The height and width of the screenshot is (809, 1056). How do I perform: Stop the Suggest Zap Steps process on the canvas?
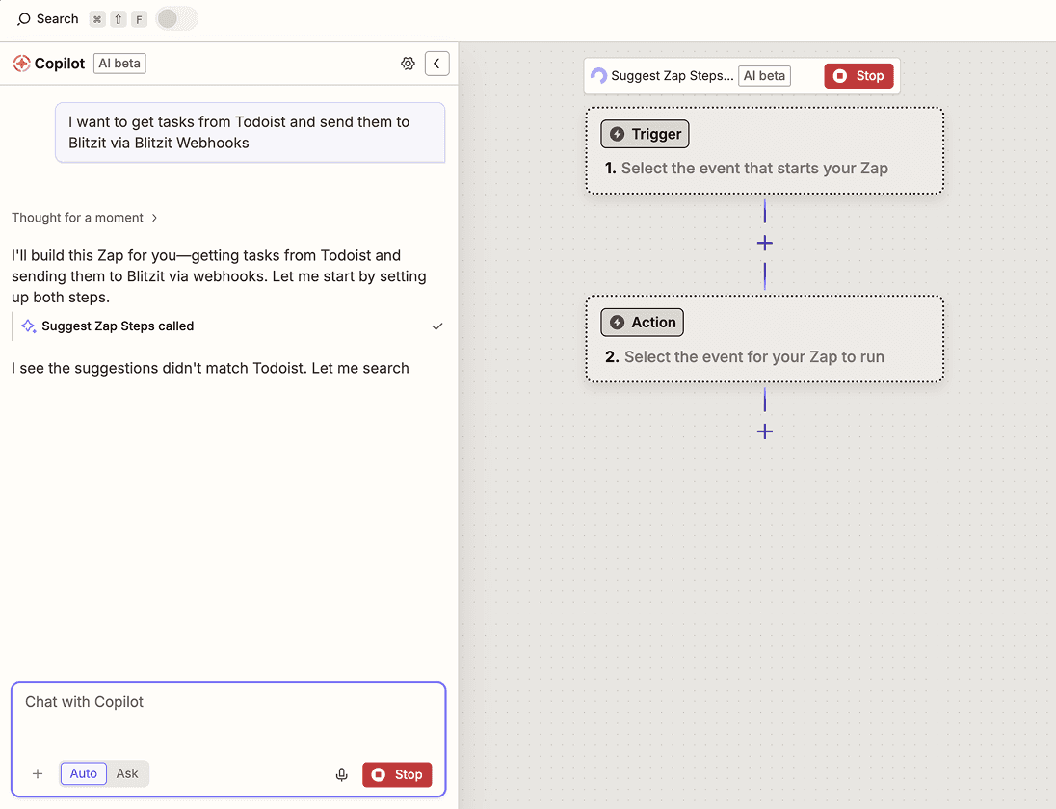(x=858, y=76)
